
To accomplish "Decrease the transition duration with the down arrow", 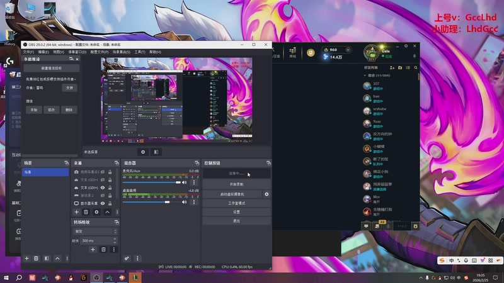I will [115, 242].
